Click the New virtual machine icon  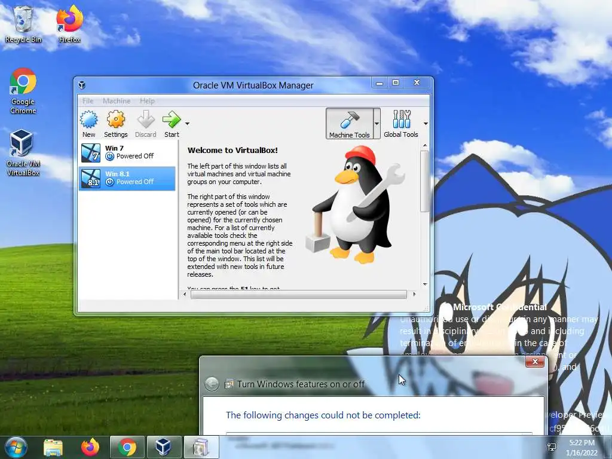coord(89,124)
